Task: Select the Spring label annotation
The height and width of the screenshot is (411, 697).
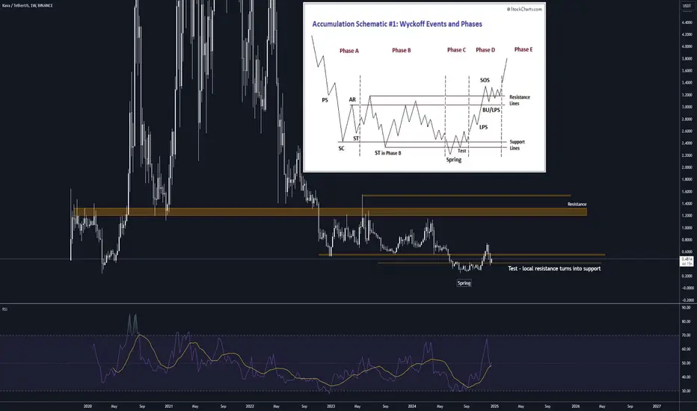Action: [464, 283]
